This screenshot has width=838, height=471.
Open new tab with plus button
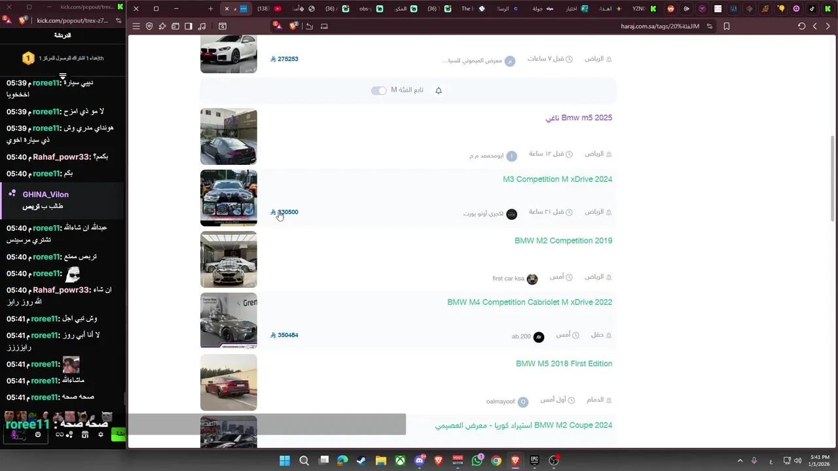[210, 9]
